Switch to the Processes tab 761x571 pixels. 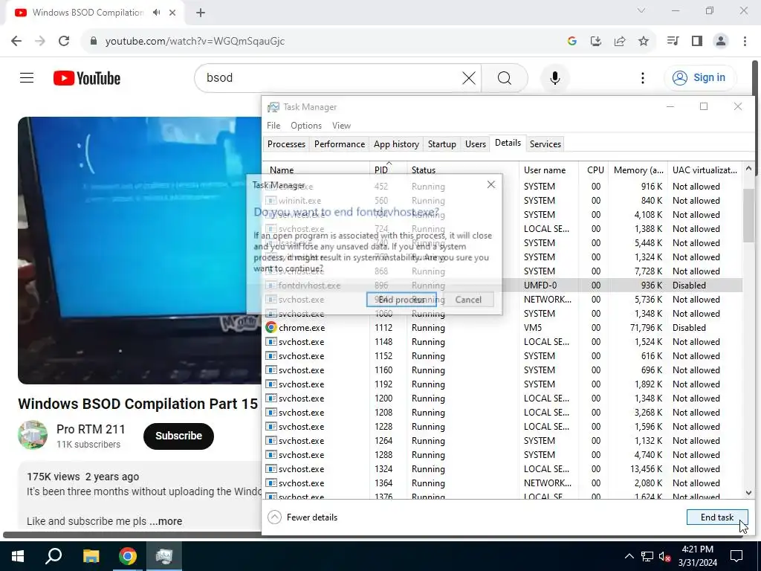tap(286, 144)
